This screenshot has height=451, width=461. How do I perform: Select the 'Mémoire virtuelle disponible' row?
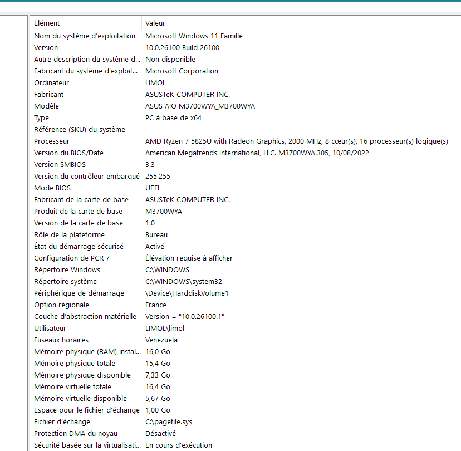(x=80, y=398)
